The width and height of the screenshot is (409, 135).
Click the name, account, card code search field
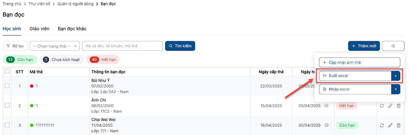pos(122,46)
